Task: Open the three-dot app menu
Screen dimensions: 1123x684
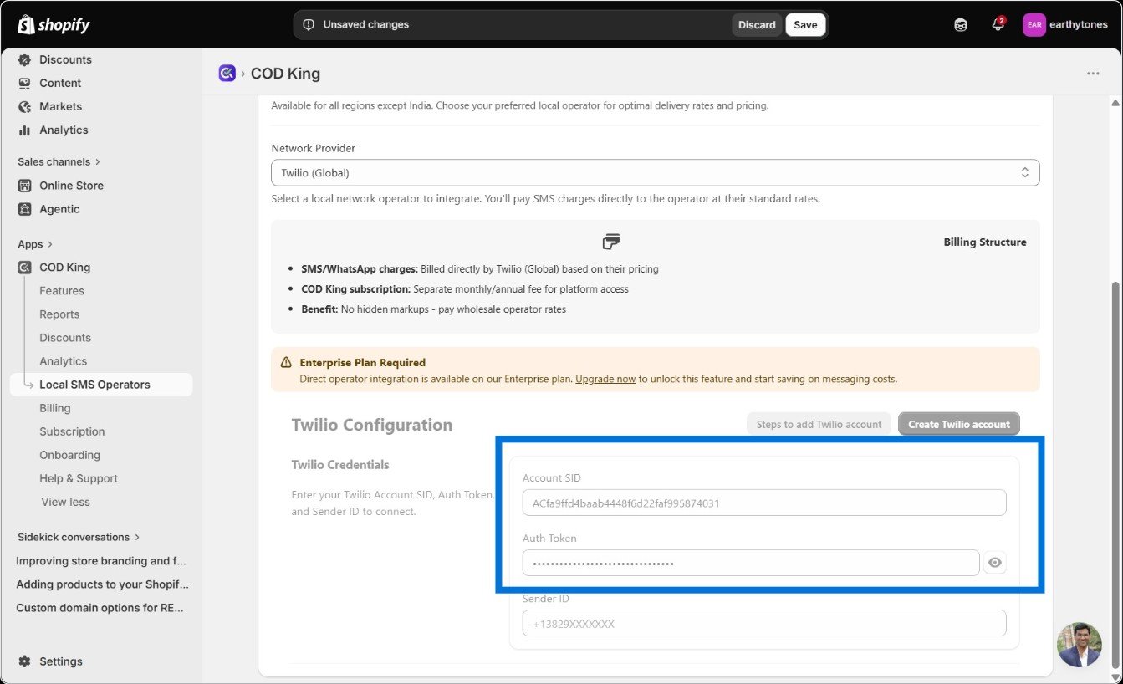Action: (x=1093, y=74)
